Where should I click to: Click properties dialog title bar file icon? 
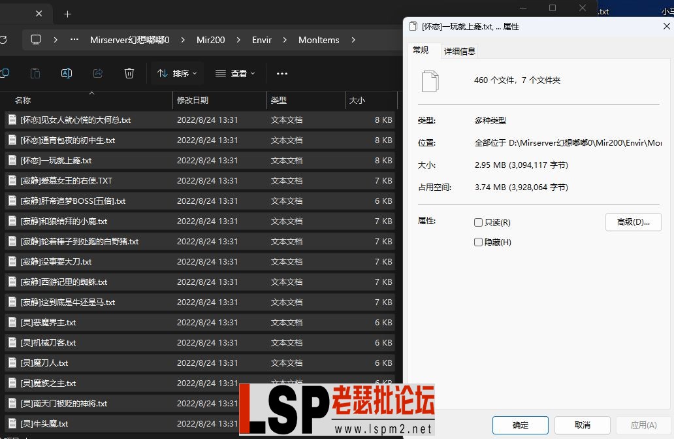pyautogui.click(x=413, y=26)
